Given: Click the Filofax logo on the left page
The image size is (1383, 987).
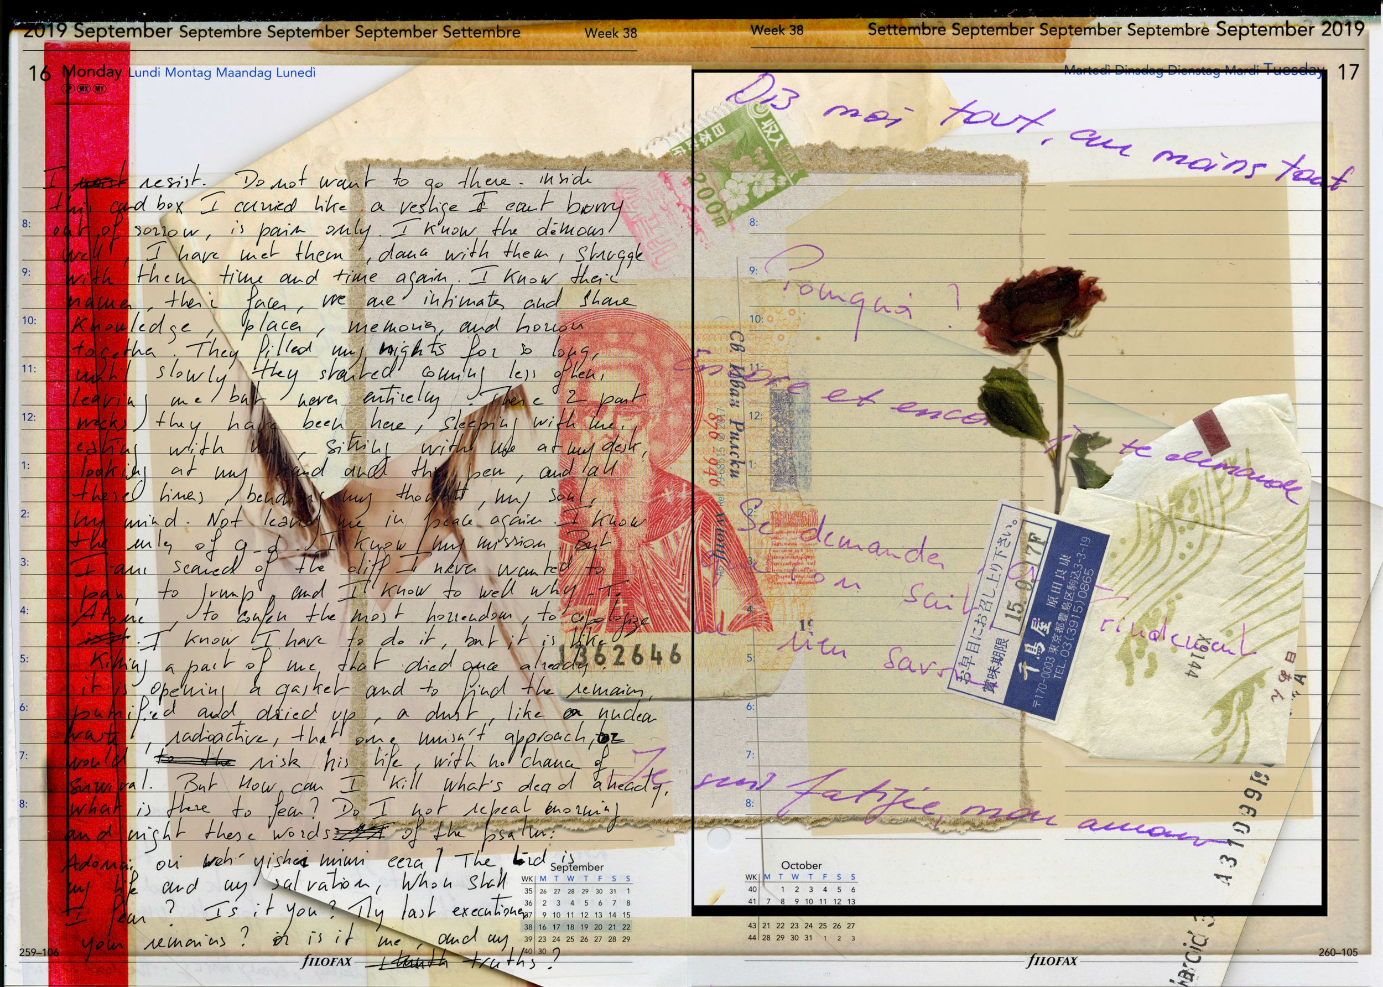Looking at the screenshot, I should point(327,962).
